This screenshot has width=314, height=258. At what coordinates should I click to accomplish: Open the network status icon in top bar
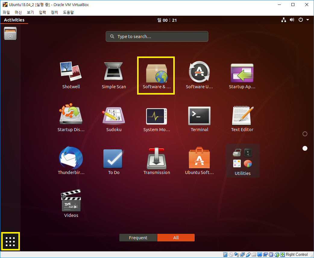click(284, 20)
